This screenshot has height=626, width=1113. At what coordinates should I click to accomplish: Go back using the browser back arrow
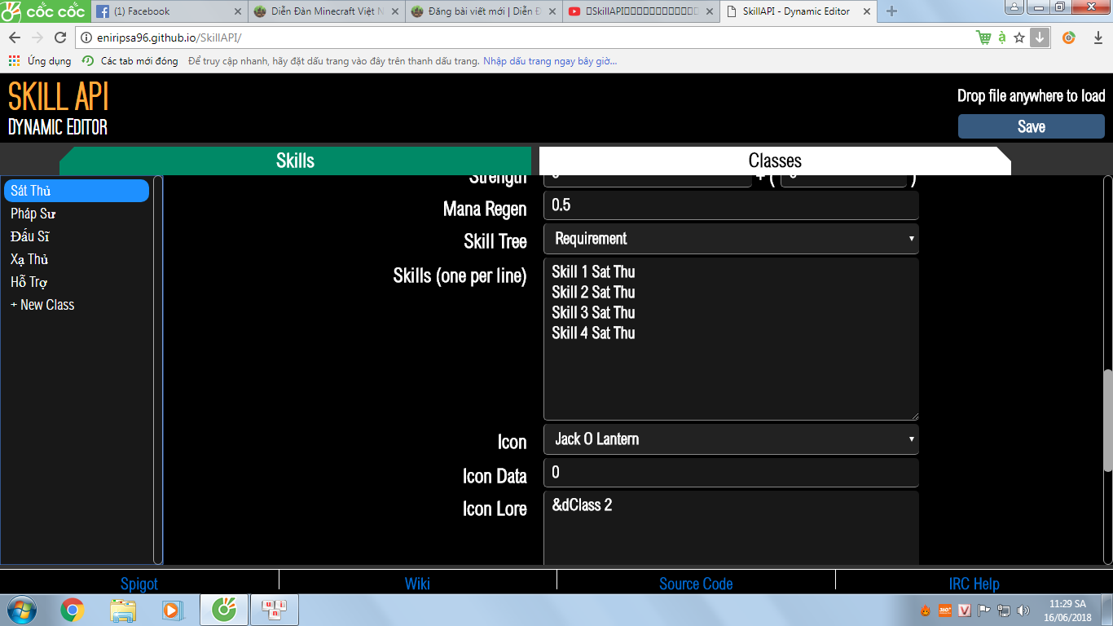tap(15, 37)
